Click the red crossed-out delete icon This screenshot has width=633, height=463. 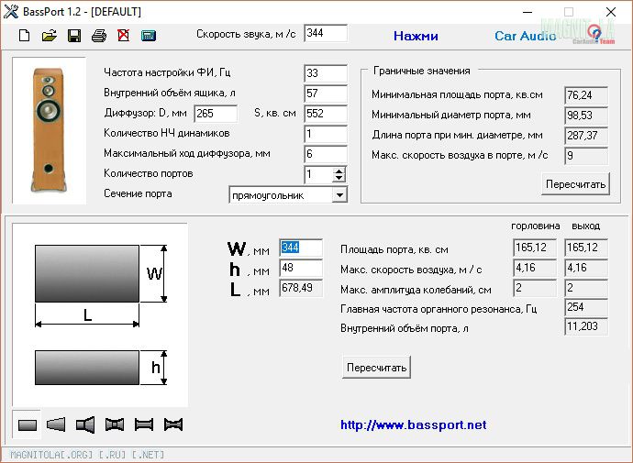(124, 36)
